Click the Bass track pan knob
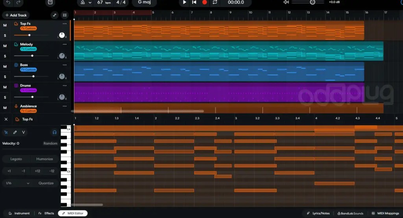Screen dimensions: 403x218 coord(62,76)
